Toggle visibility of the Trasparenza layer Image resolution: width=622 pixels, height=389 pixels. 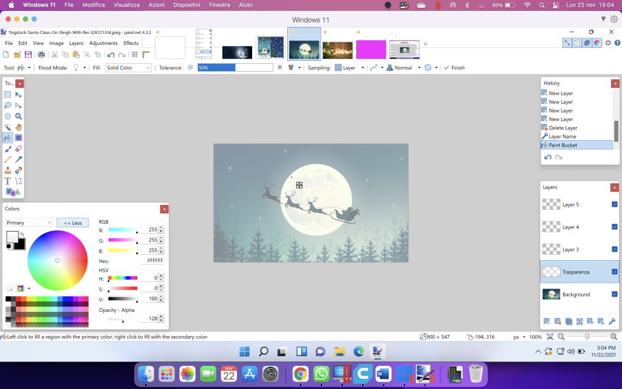point(614,272)
